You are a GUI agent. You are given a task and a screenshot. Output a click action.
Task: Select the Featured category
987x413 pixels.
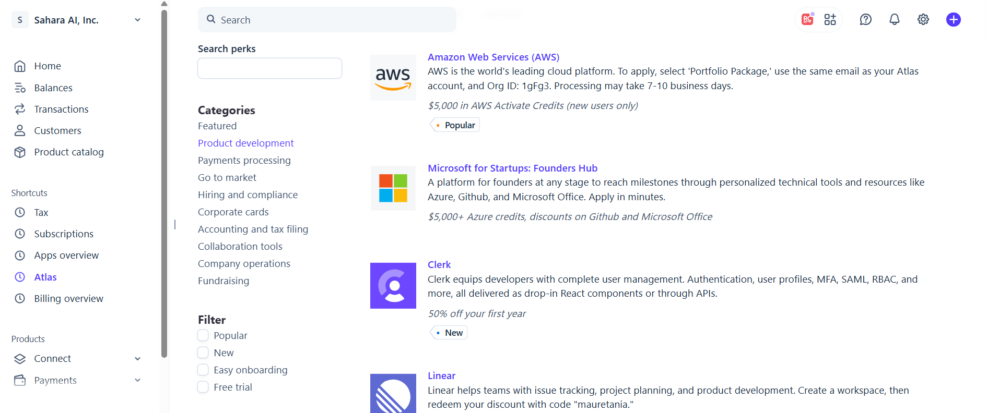[x=217, y=126]
